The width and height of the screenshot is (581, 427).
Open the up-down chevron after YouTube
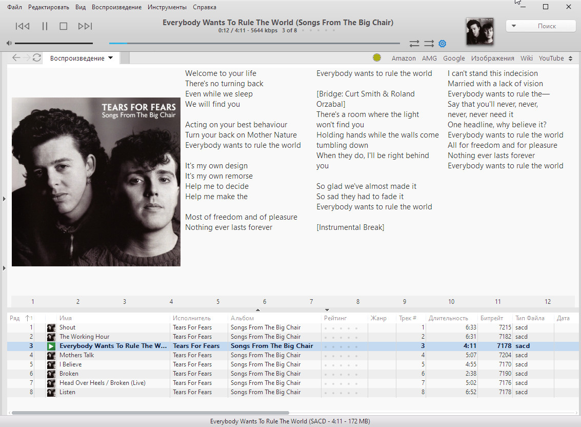[x=570, y=59]
